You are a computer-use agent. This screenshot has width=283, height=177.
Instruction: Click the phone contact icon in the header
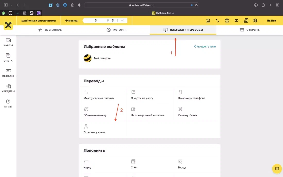(218, 21)
